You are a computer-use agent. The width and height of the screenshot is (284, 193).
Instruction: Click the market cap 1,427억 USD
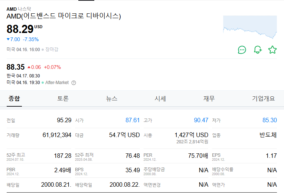pyautogui.click(x=192, y=135)
